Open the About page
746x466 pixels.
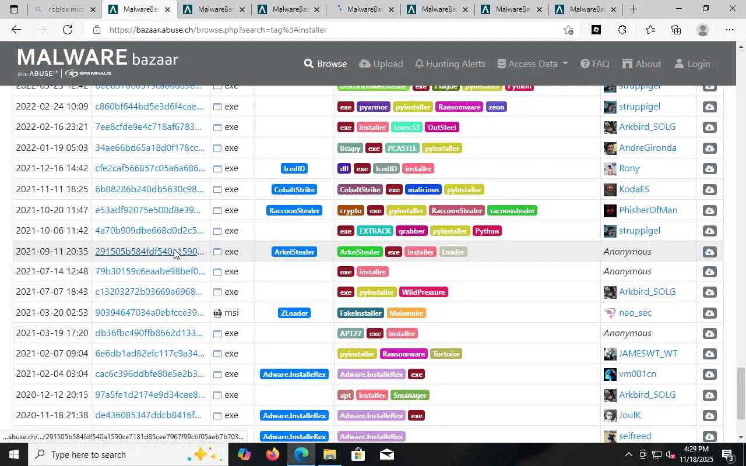(642, 63)
